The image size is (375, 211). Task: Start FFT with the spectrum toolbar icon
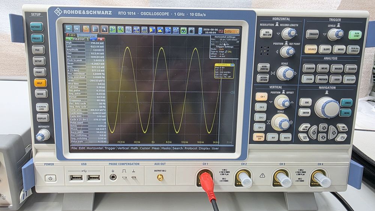(176, 30)
